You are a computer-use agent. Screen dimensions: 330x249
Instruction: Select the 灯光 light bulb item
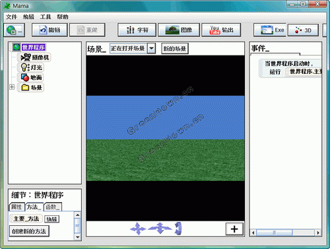[x=31, y=67]
